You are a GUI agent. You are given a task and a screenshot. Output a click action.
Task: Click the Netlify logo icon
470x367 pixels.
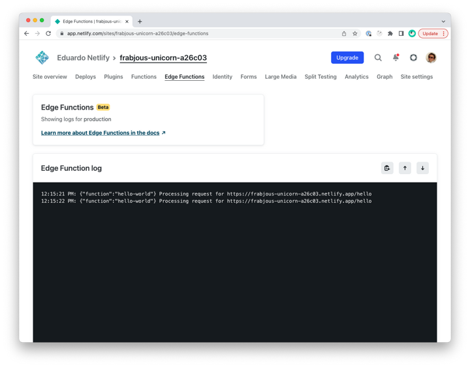point(42,57)
